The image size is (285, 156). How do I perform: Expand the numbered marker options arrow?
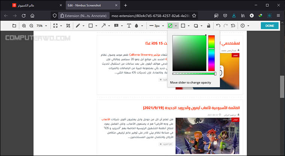pos(248,26)
